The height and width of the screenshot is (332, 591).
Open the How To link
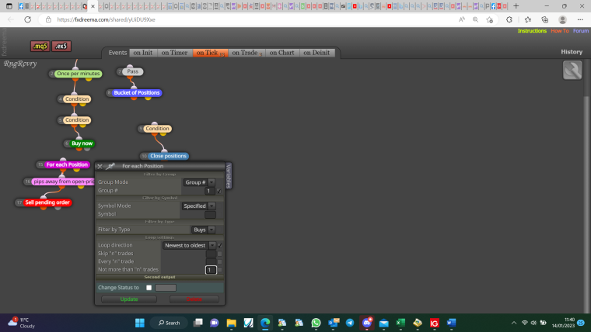(x=560, y=31)
